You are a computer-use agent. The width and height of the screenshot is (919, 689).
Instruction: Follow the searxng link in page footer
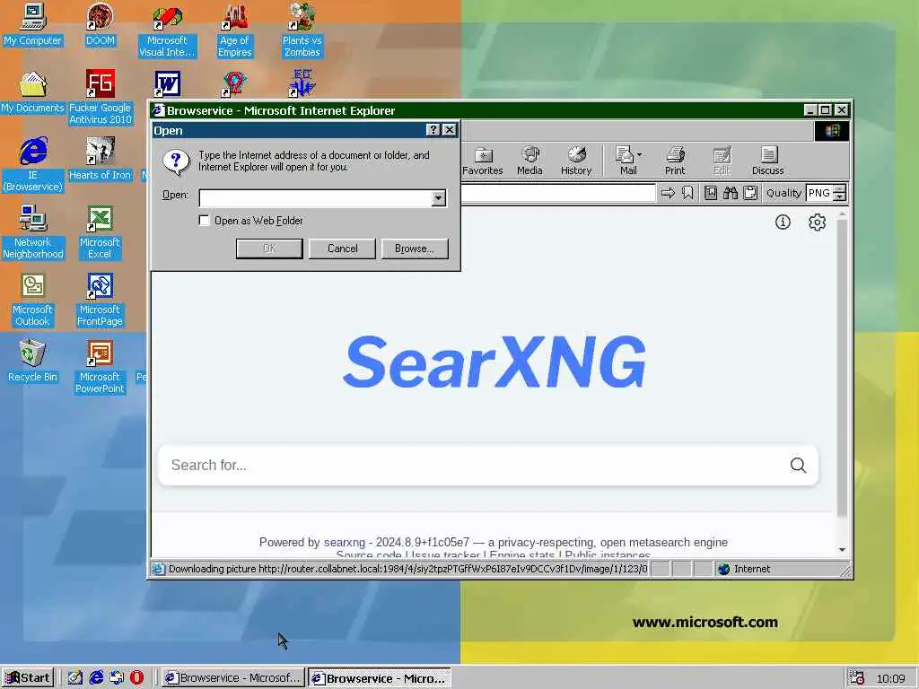click(344, 542)
